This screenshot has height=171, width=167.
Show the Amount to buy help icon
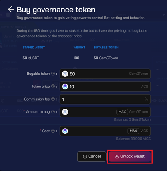(x=53, y=112)
